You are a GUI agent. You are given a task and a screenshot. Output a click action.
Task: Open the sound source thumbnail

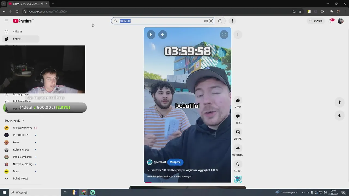[x=238, y=179]
